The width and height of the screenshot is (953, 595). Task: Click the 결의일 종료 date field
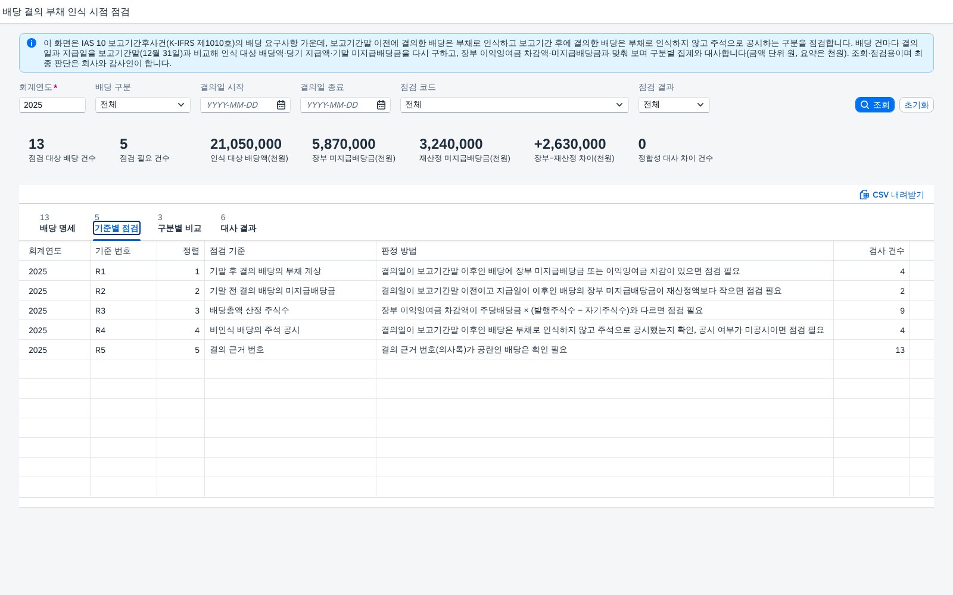345,105
